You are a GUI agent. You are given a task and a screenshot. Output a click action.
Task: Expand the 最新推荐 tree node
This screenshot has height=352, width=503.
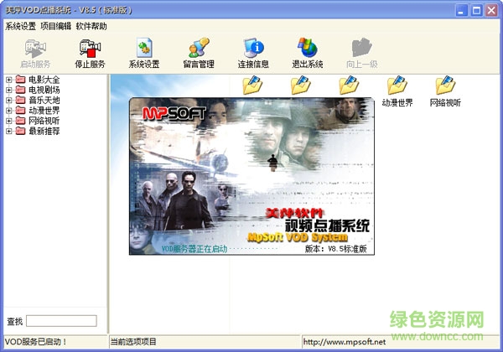pyautogui.click(x=9, y=131)
